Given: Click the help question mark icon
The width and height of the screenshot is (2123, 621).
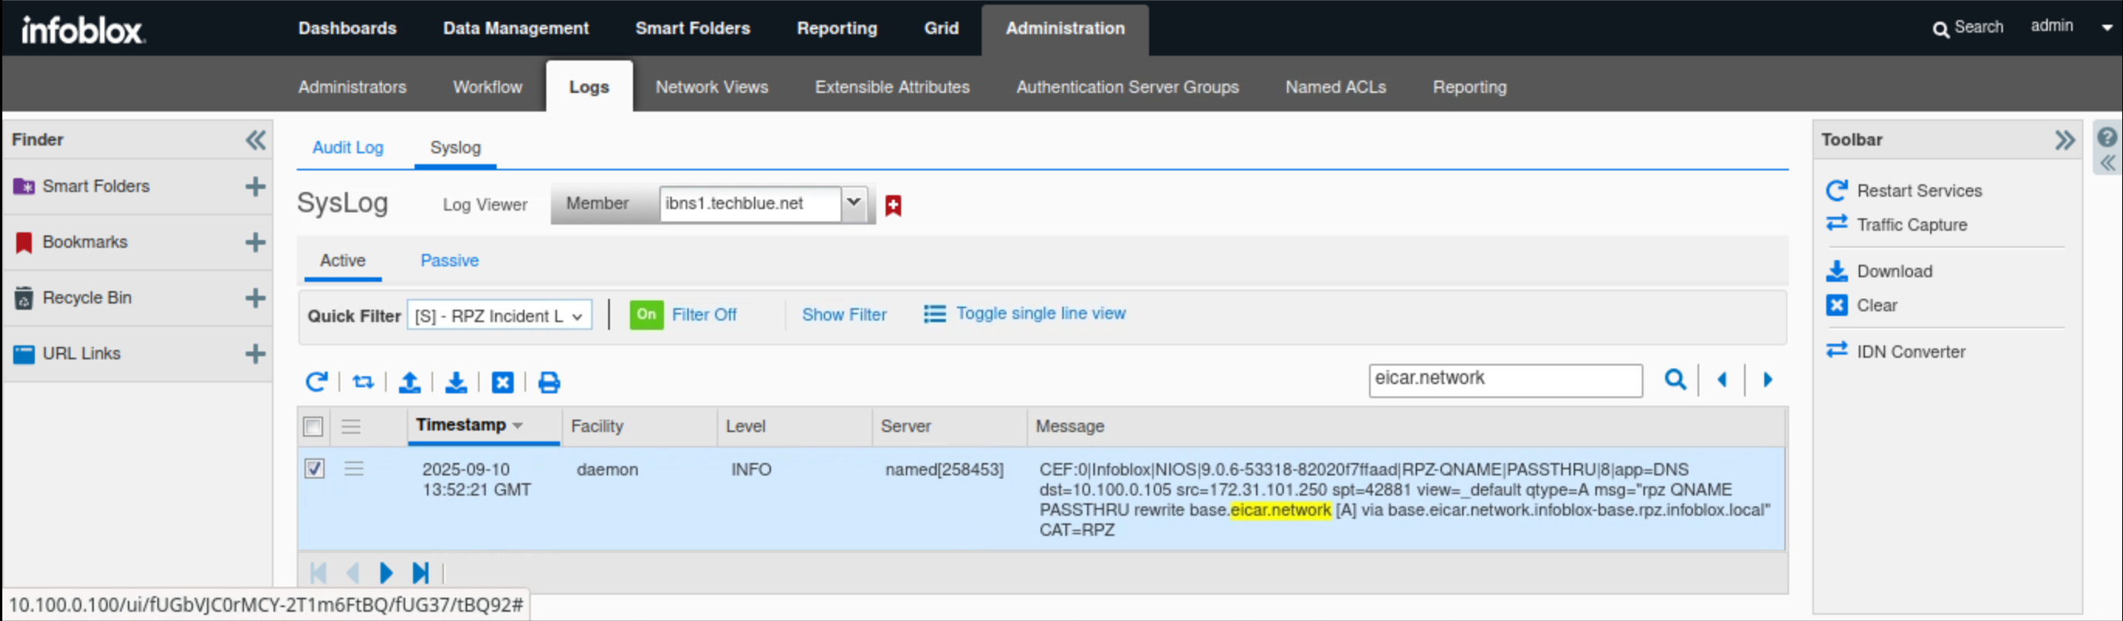Looking at the screenshot, I should click(2107, 138).
